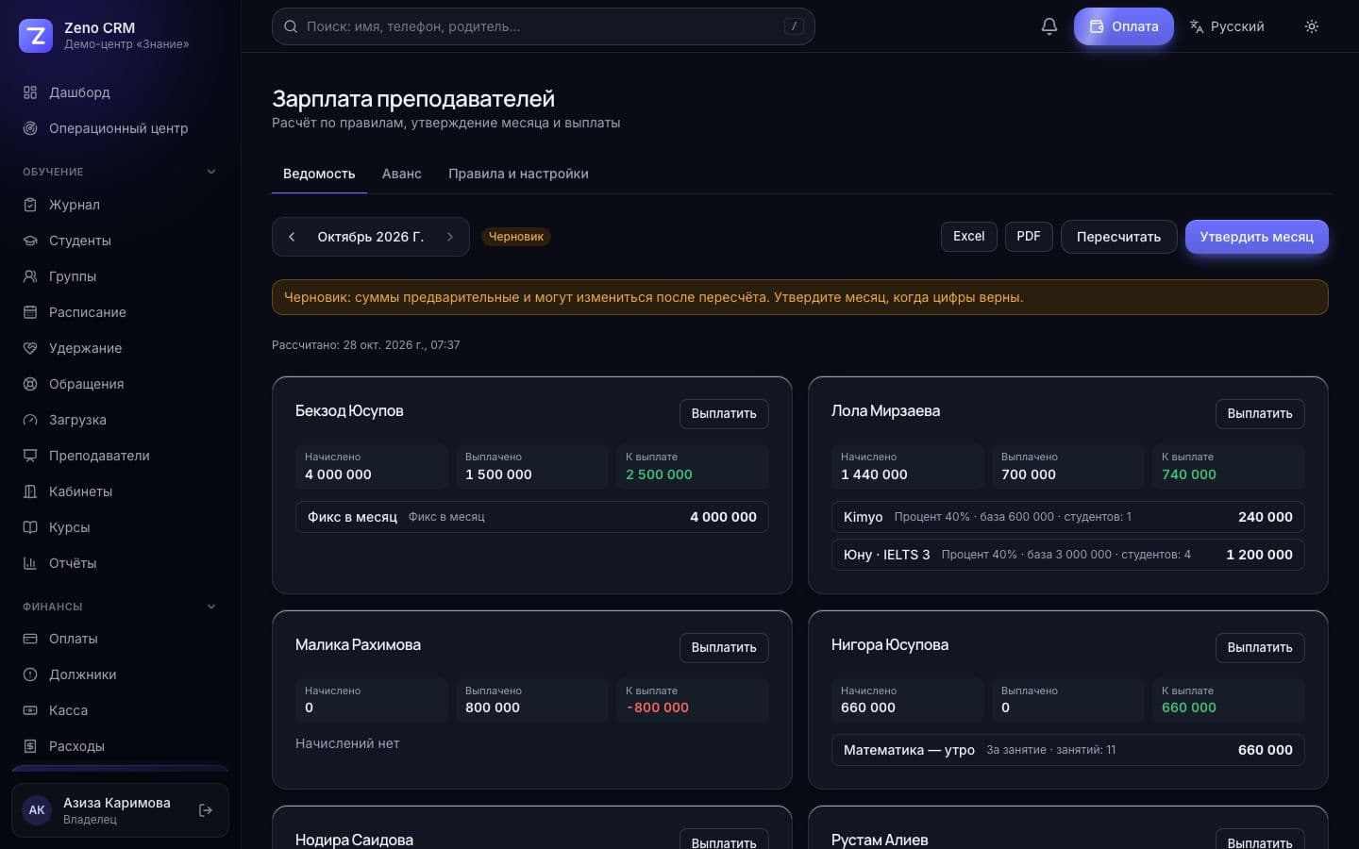This screenshot has width=1359, height=849.
Task: Click the Удержание heart icon
Action: pyautogui.click(x=30, y=348)
